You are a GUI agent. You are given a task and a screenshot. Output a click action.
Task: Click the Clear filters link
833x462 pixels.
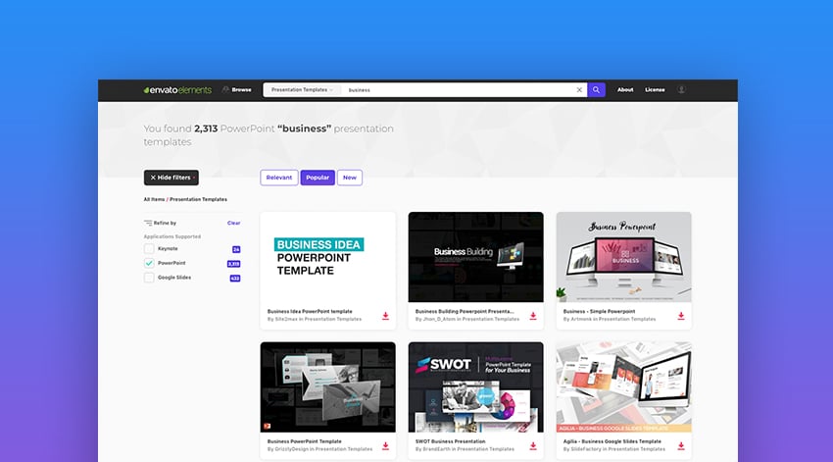234,223
